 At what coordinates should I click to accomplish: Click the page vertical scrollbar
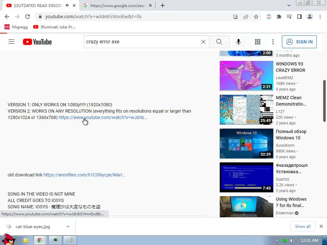pyautogui.click(x=324, y=101)
